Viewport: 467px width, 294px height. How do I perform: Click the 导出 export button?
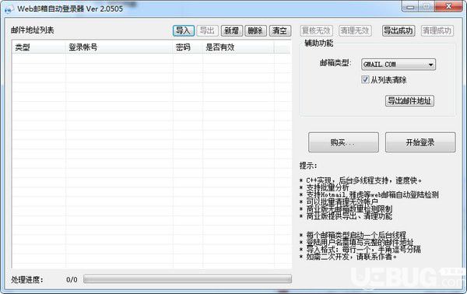coord(207,30)
